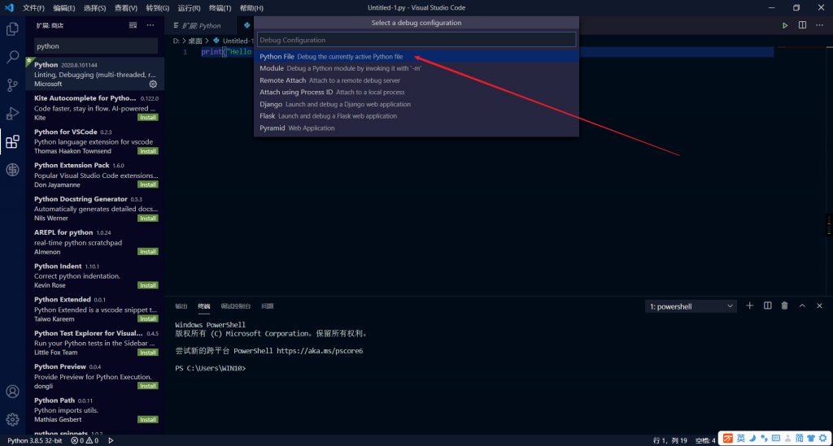Click the extensions search box containing python
The height and width of the screenshot is (446, 833).
click(x=96, y=46)
